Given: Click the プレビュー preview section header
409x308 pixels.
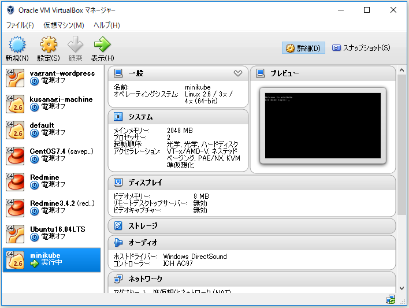Looking at the screenshot, I should pos(323,73).
